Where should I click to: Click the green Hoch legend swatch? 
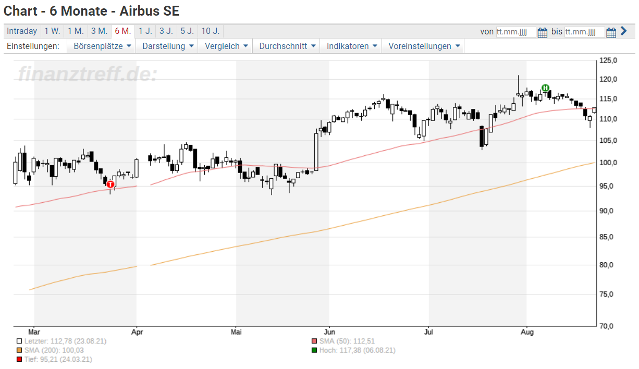[x=314, y=350]
